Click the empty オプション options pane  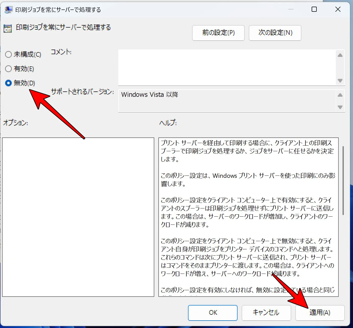[78, 217]
